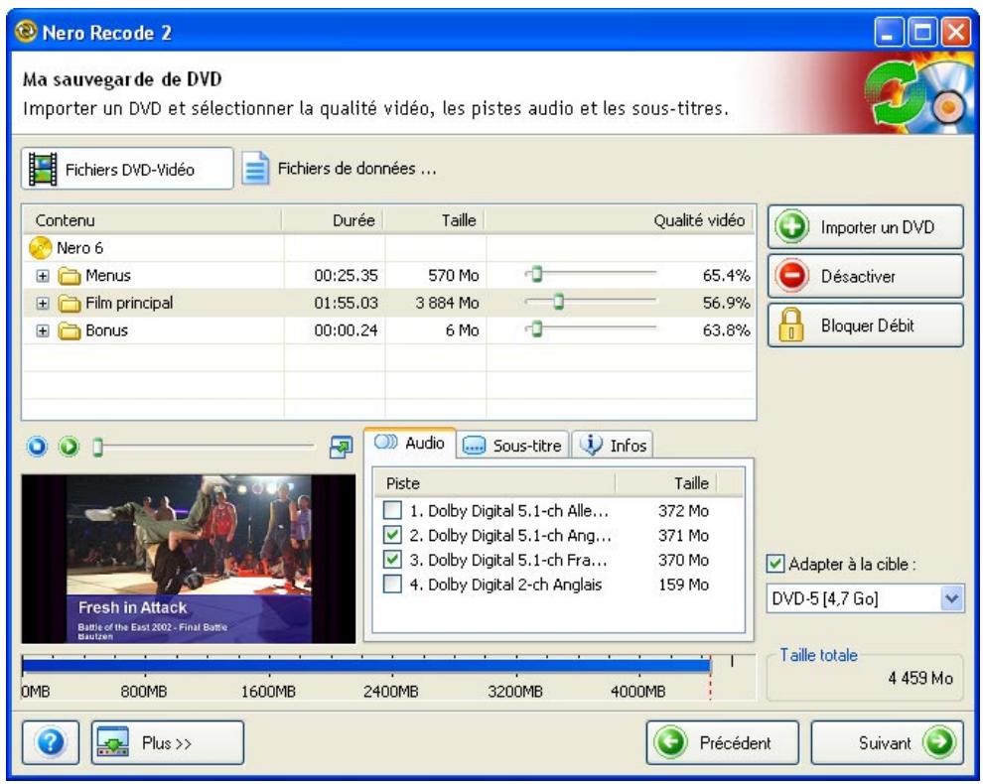983x784 pixels.
Task: Click the Film principal quality slider handle
Action: tap(559, 302)
